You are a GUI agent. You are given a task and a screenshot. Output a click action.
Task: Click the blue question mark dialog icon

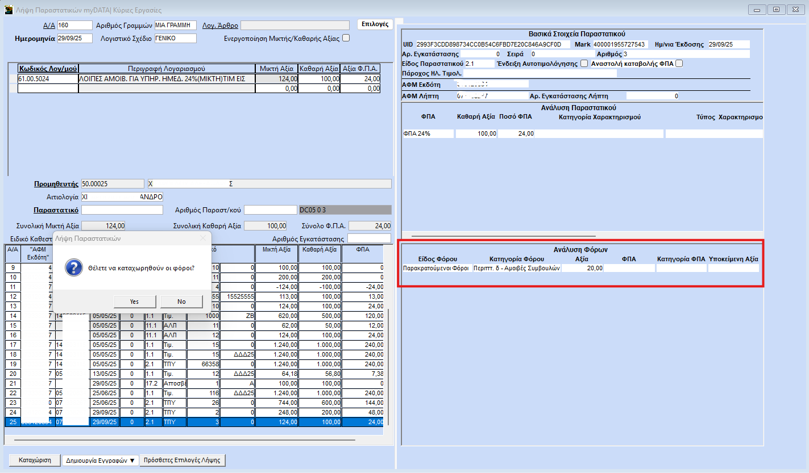point(74,267)
